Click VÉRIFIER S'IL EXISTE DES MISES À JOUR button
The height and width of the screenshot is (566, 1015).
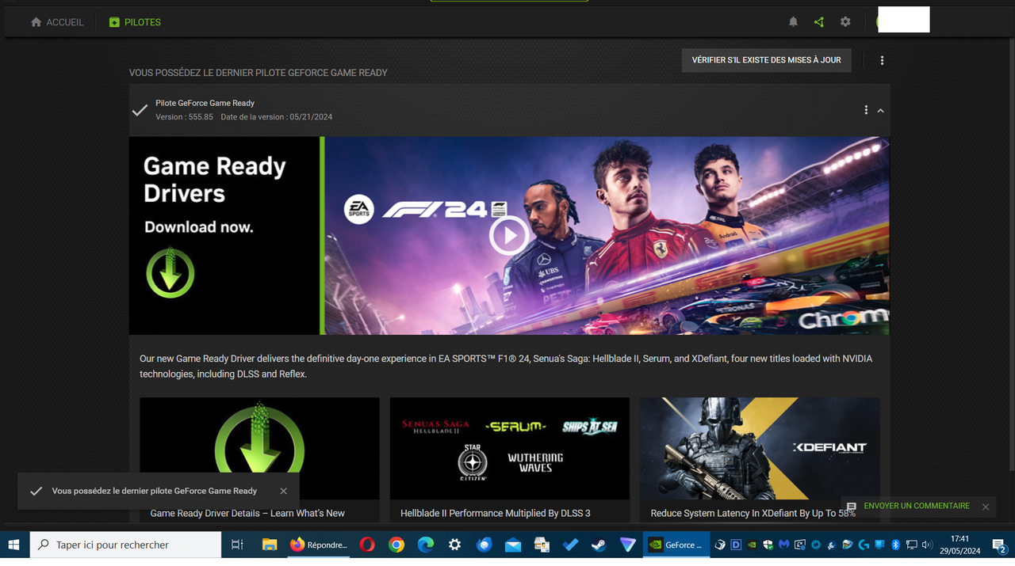click(767, 60)
